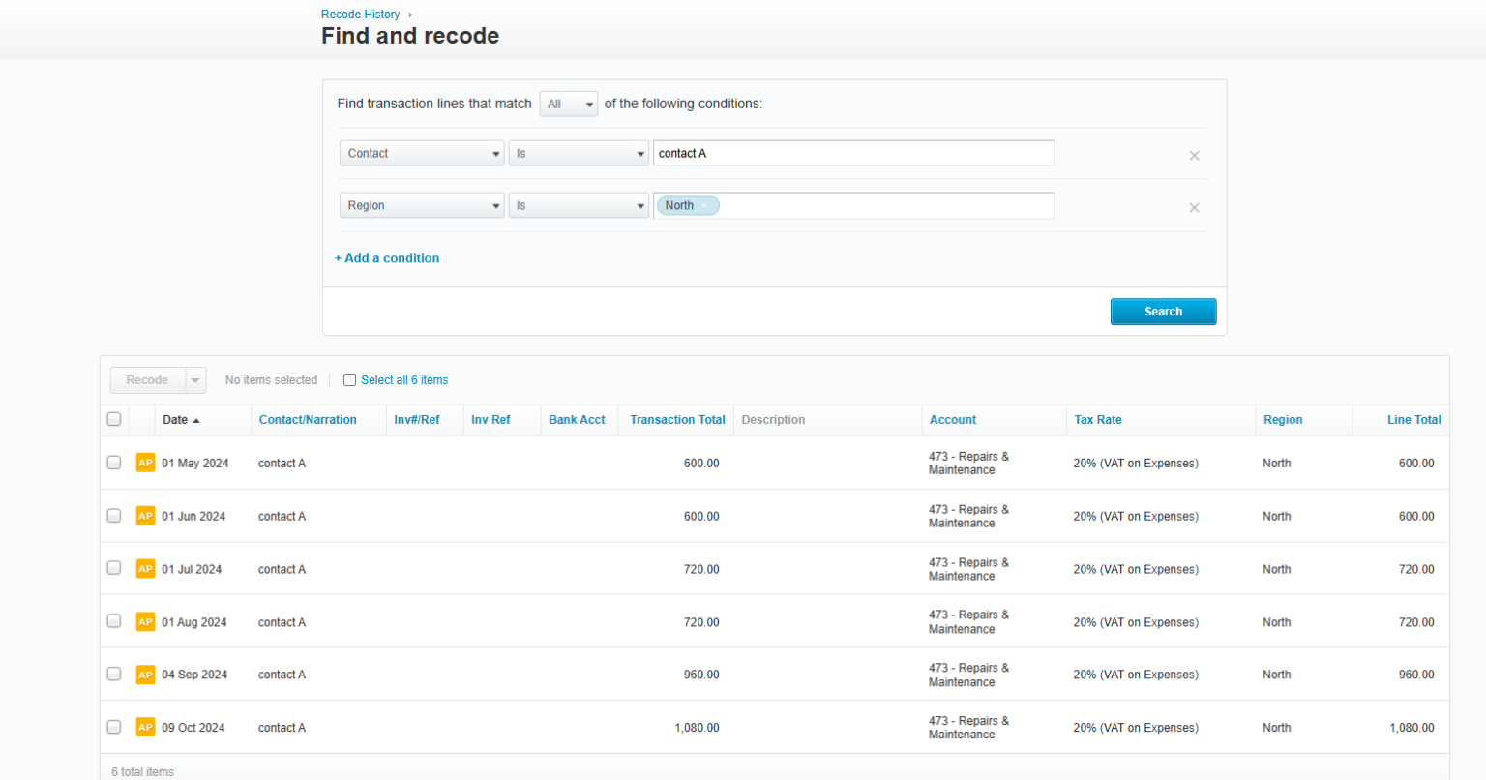The width and height of the screenshot is (1486, 780).
Task: Select the Account column header
Action: click(953, 420)
